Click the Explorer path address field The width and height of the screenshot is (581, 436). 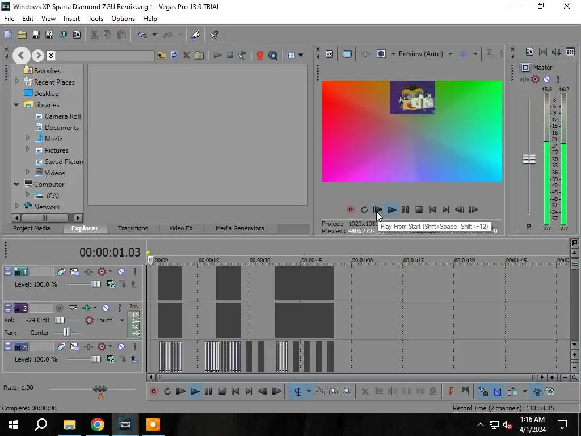(105, 55)
